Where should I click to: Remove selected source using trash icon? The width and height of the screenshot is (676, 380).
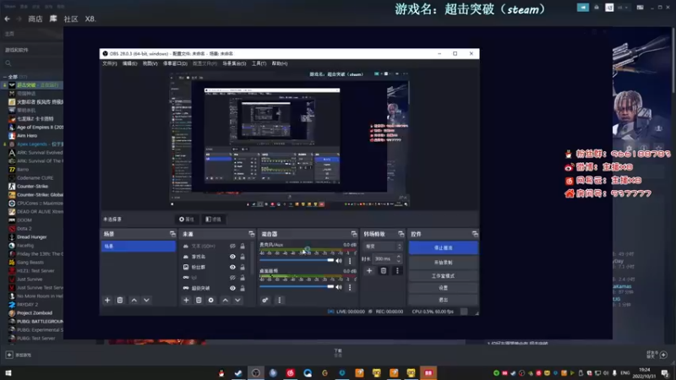(x=199, y=300)
